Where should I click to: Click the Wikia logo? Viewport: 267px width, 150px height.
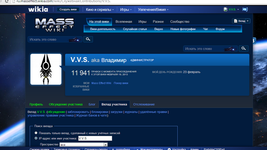(38, 9)
